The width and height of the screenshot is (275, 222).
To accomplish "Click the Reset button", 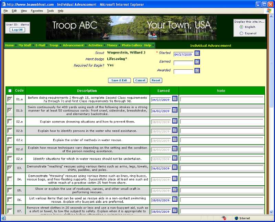I will pos(156,80).
